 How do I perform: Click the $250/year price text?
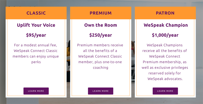(100, 35)
